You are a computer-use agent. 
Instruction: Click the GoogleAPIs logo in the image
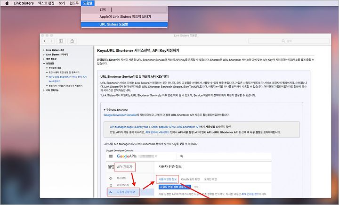coord(127,156)
